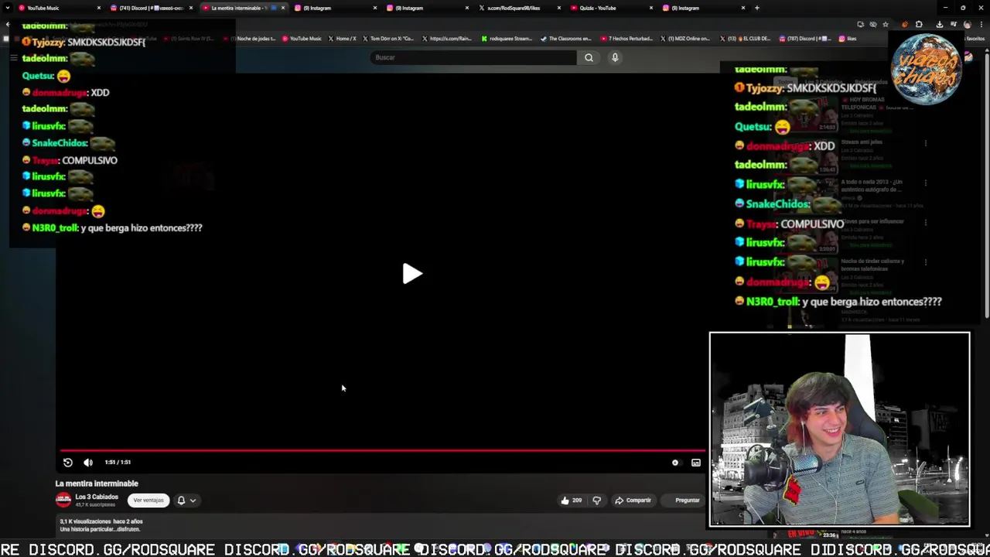The image size is (990, 557).
Task: Like the video with thumbs up
Action: (x=572, y=501)
